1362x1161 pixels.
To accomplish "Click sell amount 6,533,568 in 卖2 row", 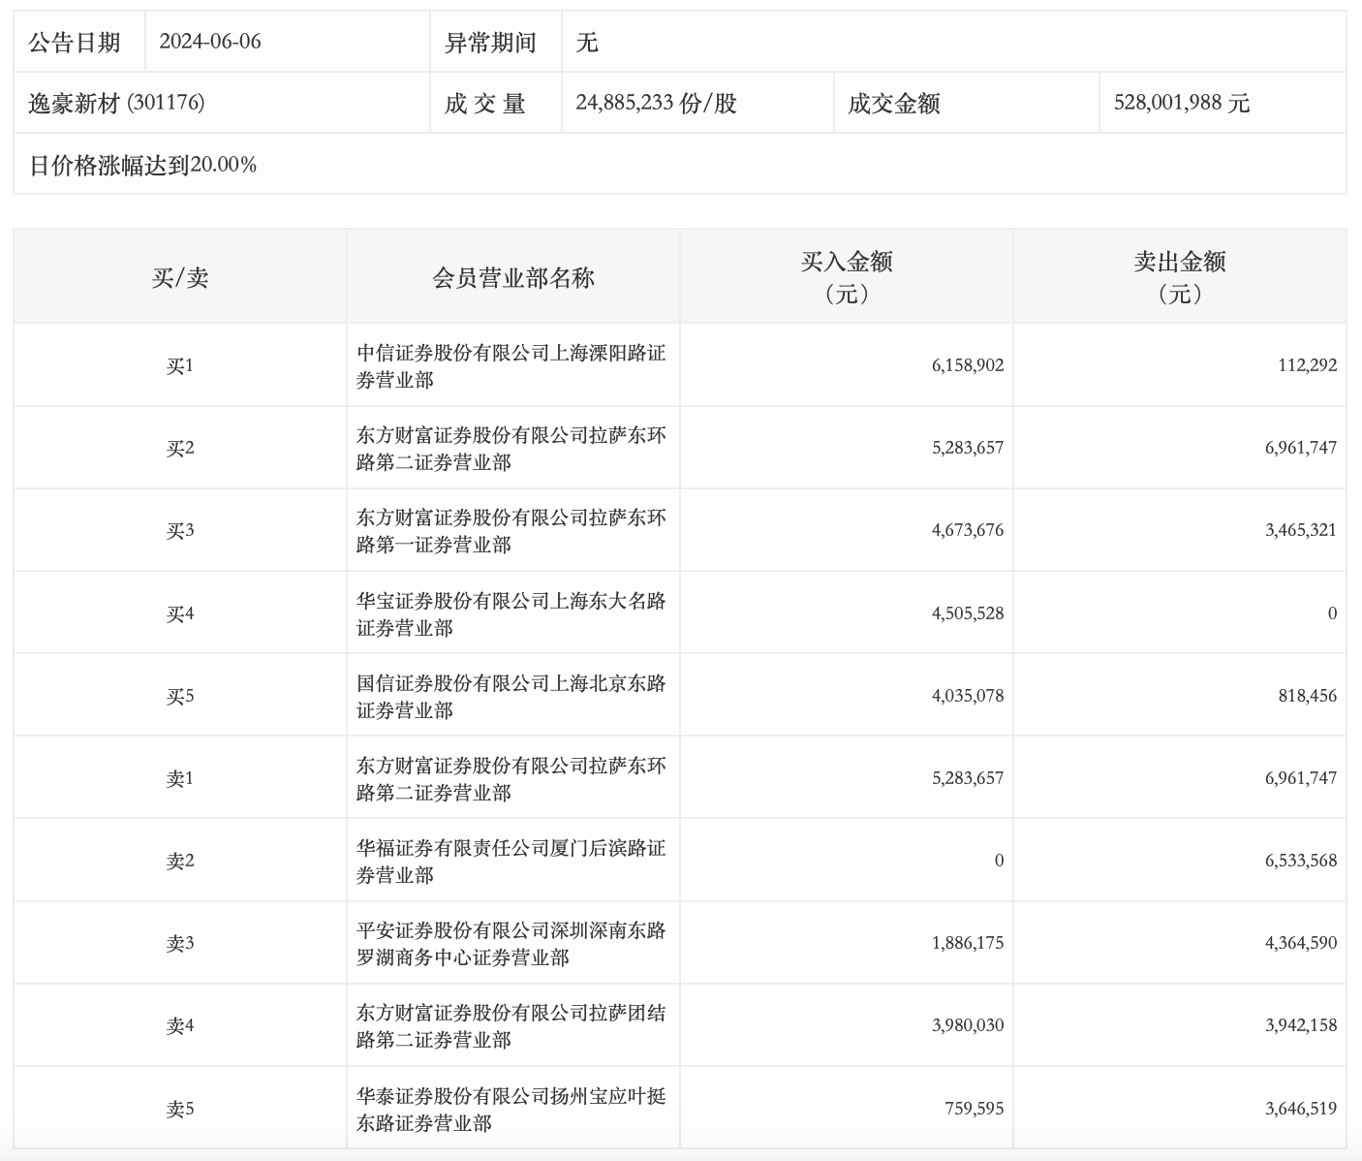I will click(1300, 861).
